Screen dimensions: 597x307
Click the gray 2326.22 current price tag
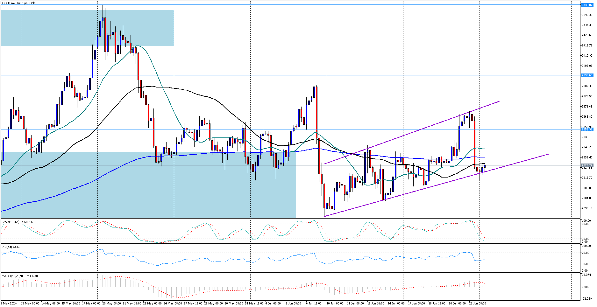(587, 165)
